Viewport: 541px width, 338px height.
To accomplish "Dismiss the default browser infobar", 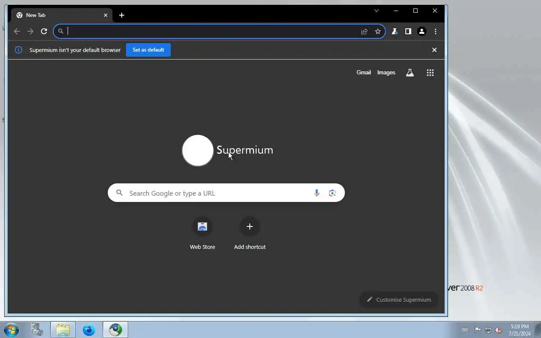I will tap(434, 50).
